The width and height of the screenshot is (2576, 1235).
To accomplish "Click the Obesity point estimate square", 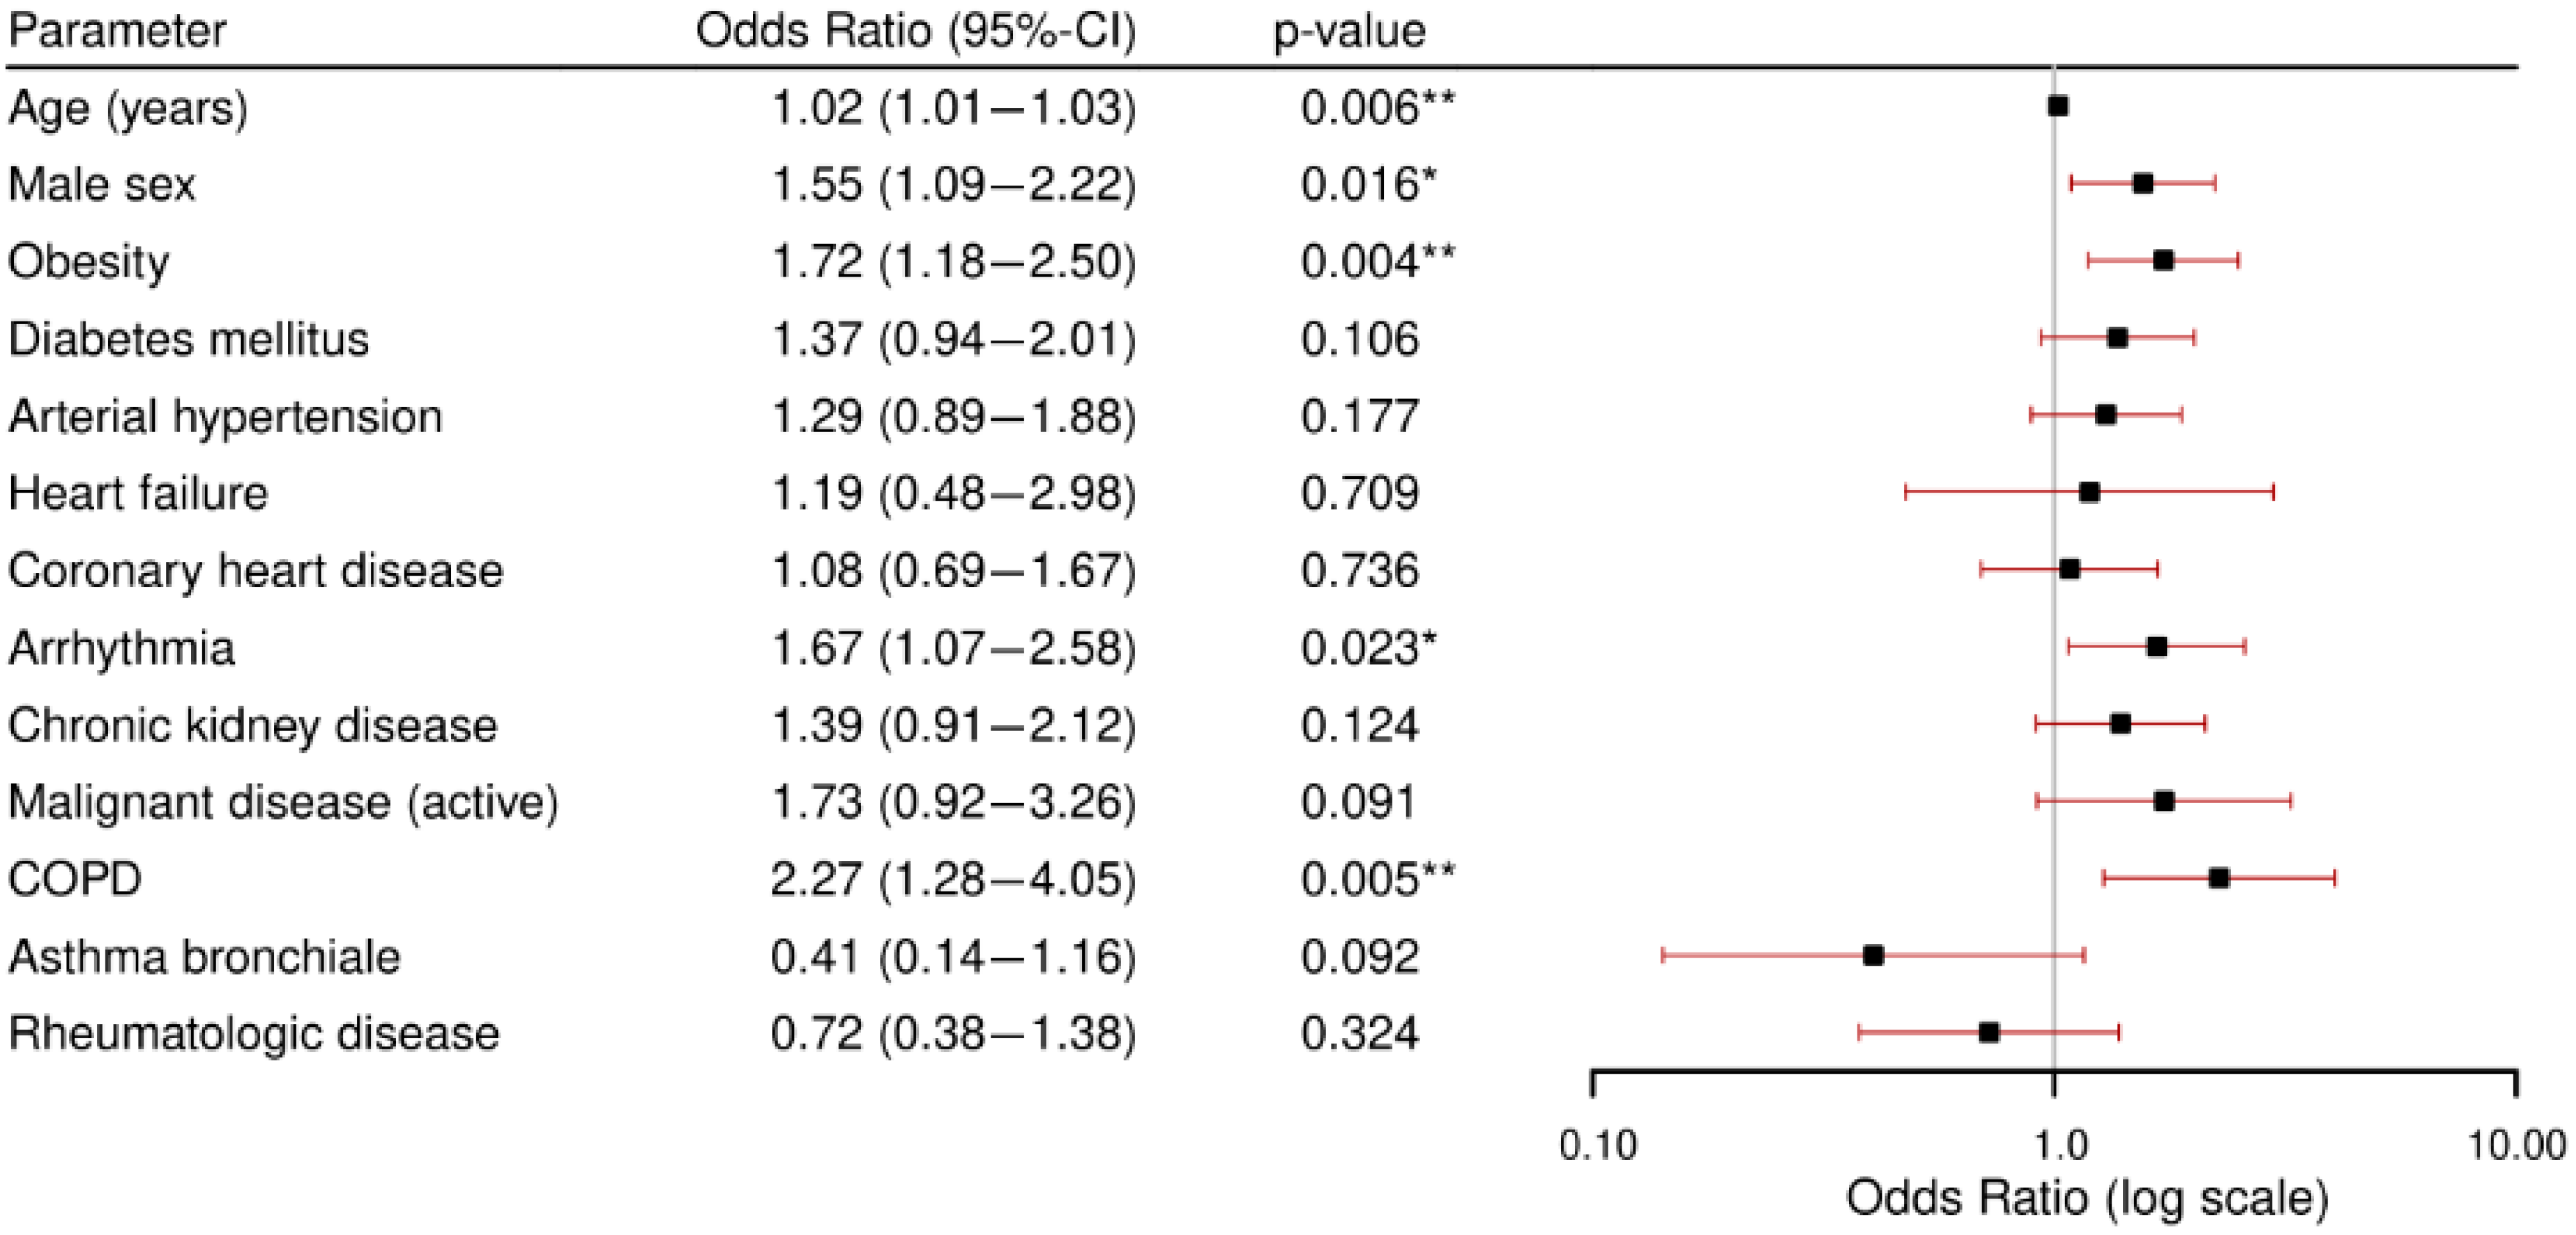I will [2163, 260].
